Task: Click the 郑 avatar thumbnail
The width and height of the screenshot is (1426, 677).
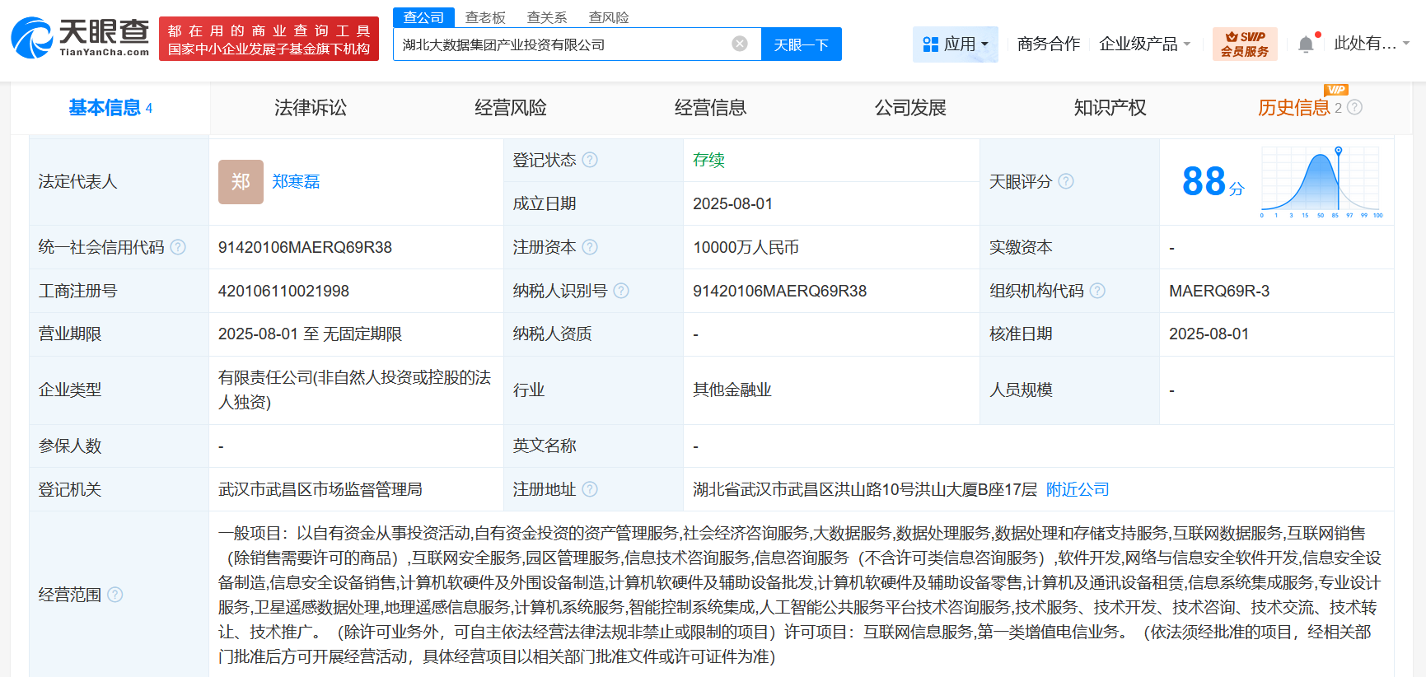Action: [x=241, y=182]
